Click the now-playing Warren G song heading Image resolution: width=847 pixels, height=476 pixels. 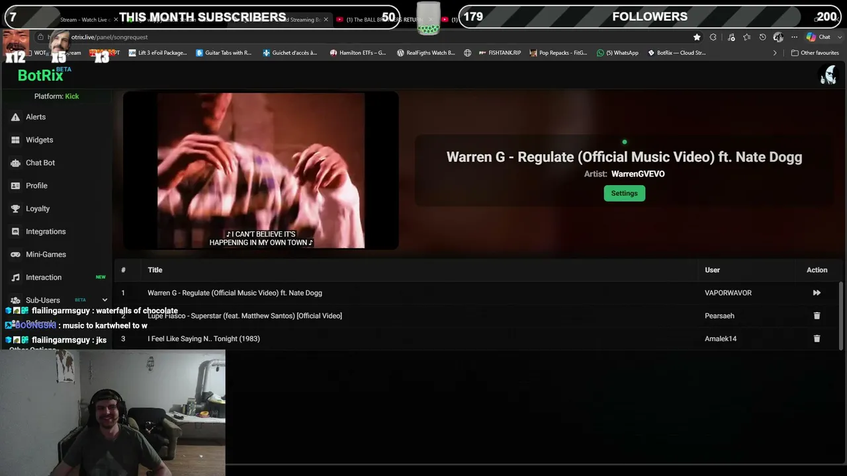click(624, 157)
